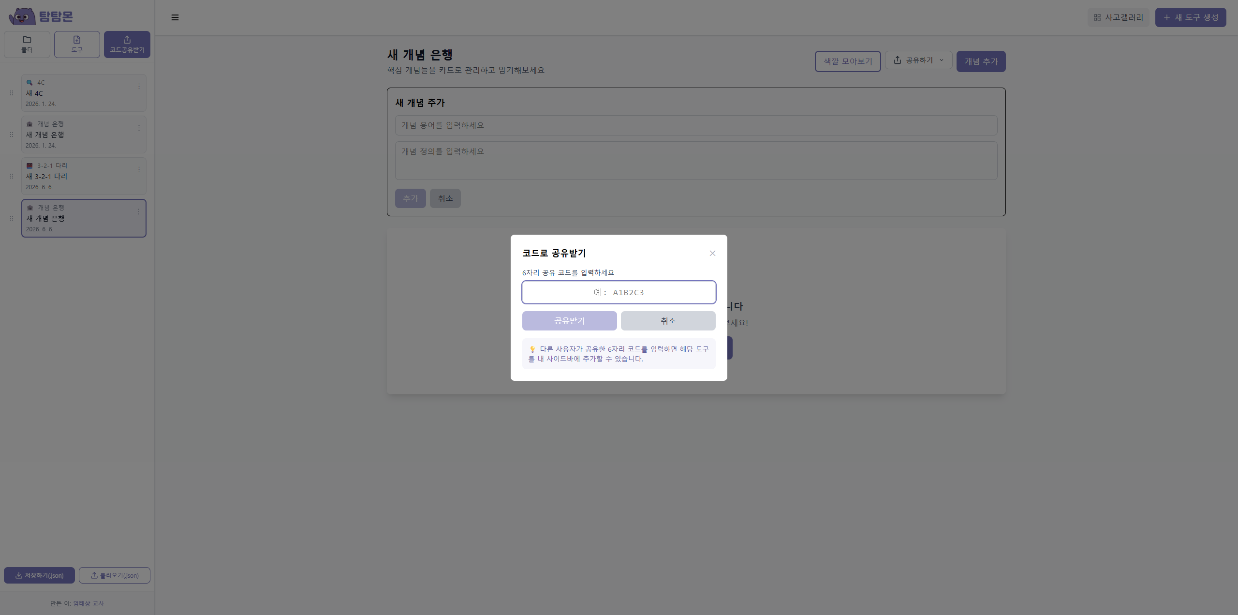Open more options for 새 4C card
The image size is (1238, 615).
pyautogui.click(x=139, y=86)
